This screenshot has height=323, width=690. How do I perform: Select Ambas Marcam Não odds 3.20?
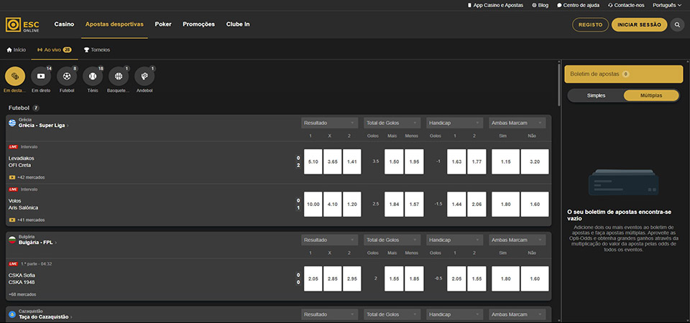(535, 161)
